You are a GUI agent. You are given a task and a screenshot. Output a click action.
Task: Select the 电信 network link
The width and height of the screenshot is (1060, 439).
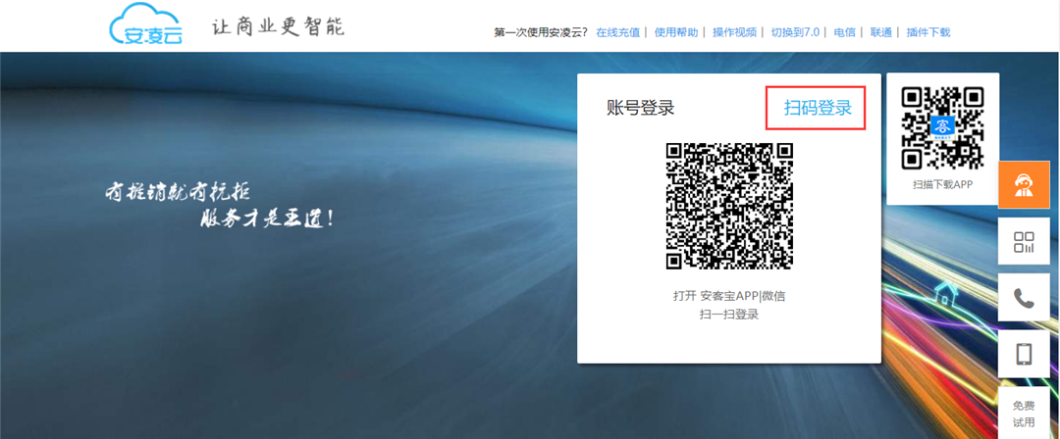point(844,31)
